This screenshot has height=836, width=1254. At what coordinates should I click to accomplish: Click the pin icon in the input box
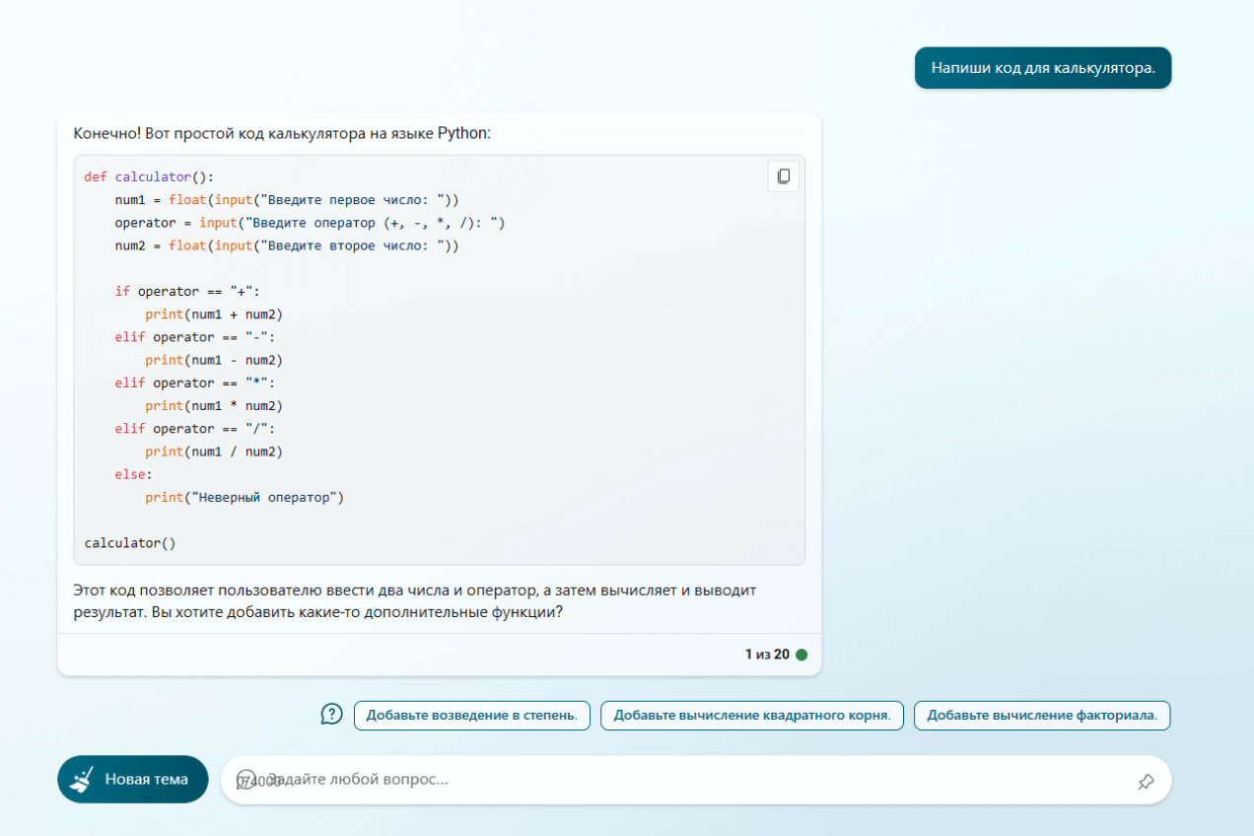point(1145,781)
